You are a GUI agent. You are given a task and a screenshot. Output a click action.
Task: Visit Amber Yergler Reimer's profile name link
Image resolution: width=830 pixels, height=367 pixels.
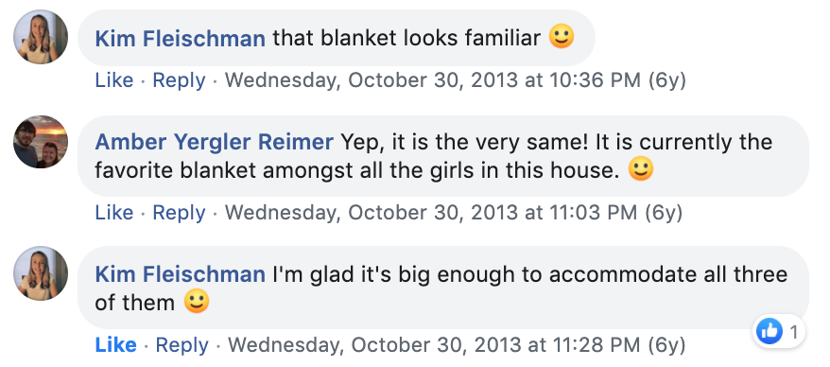pyautogui.click(x=214, y=142)
